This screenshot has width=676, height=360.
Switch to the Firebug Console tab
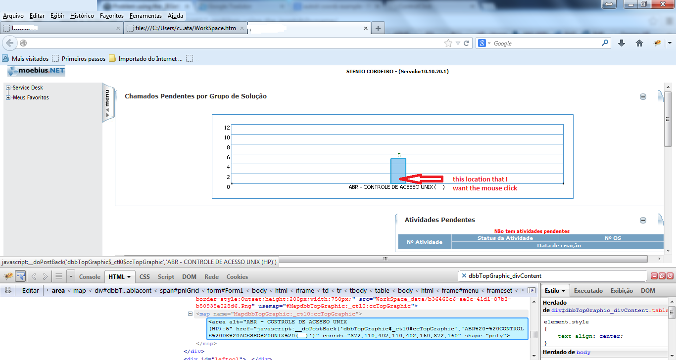(90, 277)
